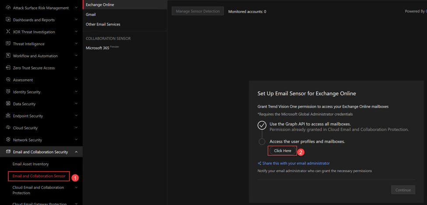This screenshot has width=427, height=205.
Task: Expand Endpoint Security chevron
Action: pos(76,115)
